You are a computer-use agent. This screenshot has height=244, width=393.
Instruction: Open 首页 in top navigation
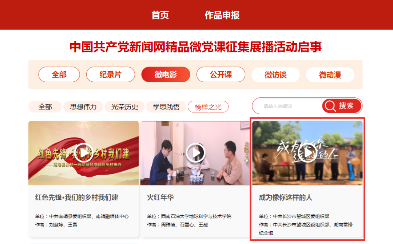pos(160,15)
